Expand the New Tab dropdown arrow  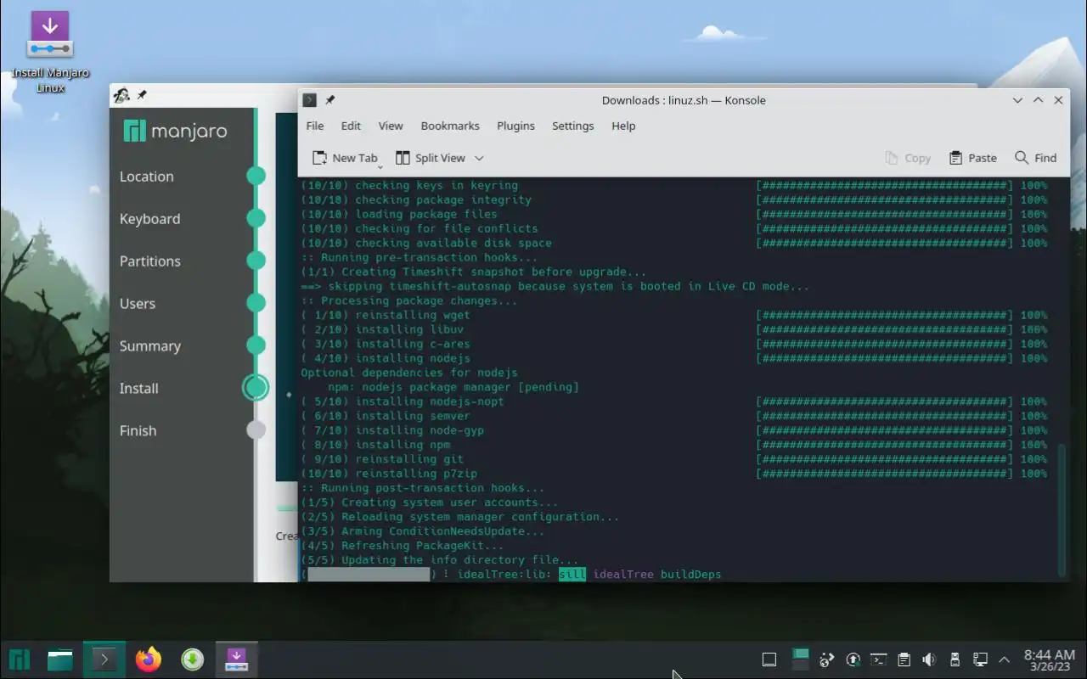pos(380,166)
